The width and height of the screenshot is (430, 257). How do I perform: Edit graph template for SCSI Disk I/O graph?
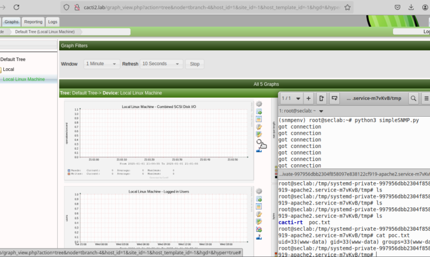(x=259, y=127)
